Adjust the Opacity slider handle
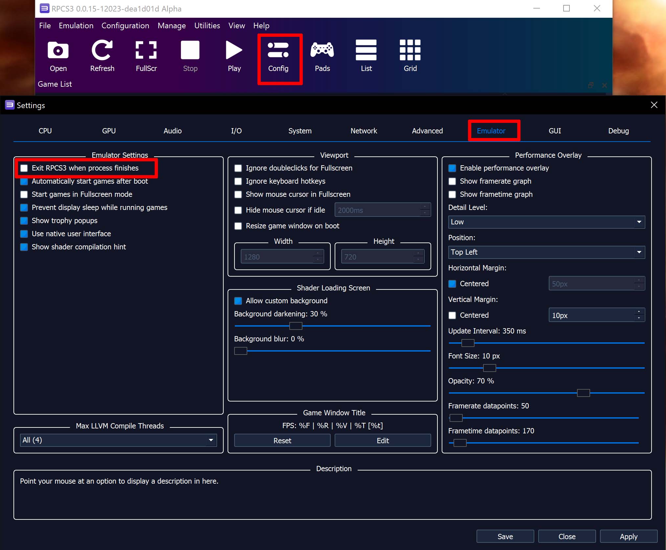The image size is (666, 550). tap(584, 393)
